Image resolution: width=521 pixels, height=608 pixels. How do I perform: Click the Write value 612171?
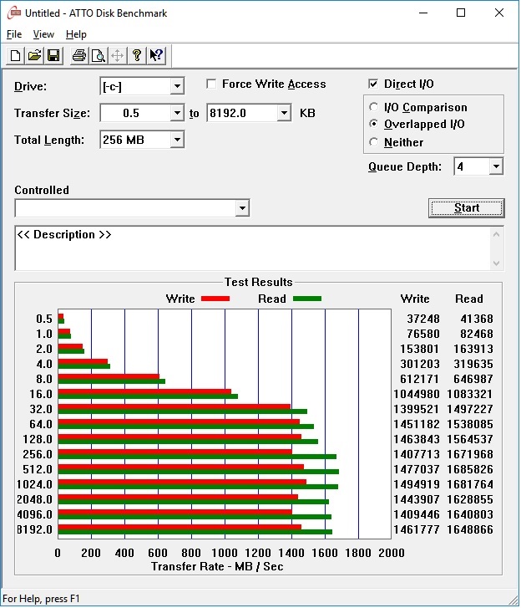[x=420, y=379]
